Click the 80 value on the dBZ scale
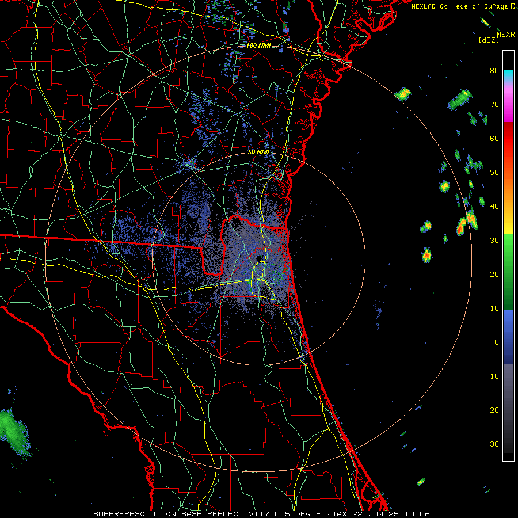The width and height of the screenshot is (518, 518). click(494, 70)
